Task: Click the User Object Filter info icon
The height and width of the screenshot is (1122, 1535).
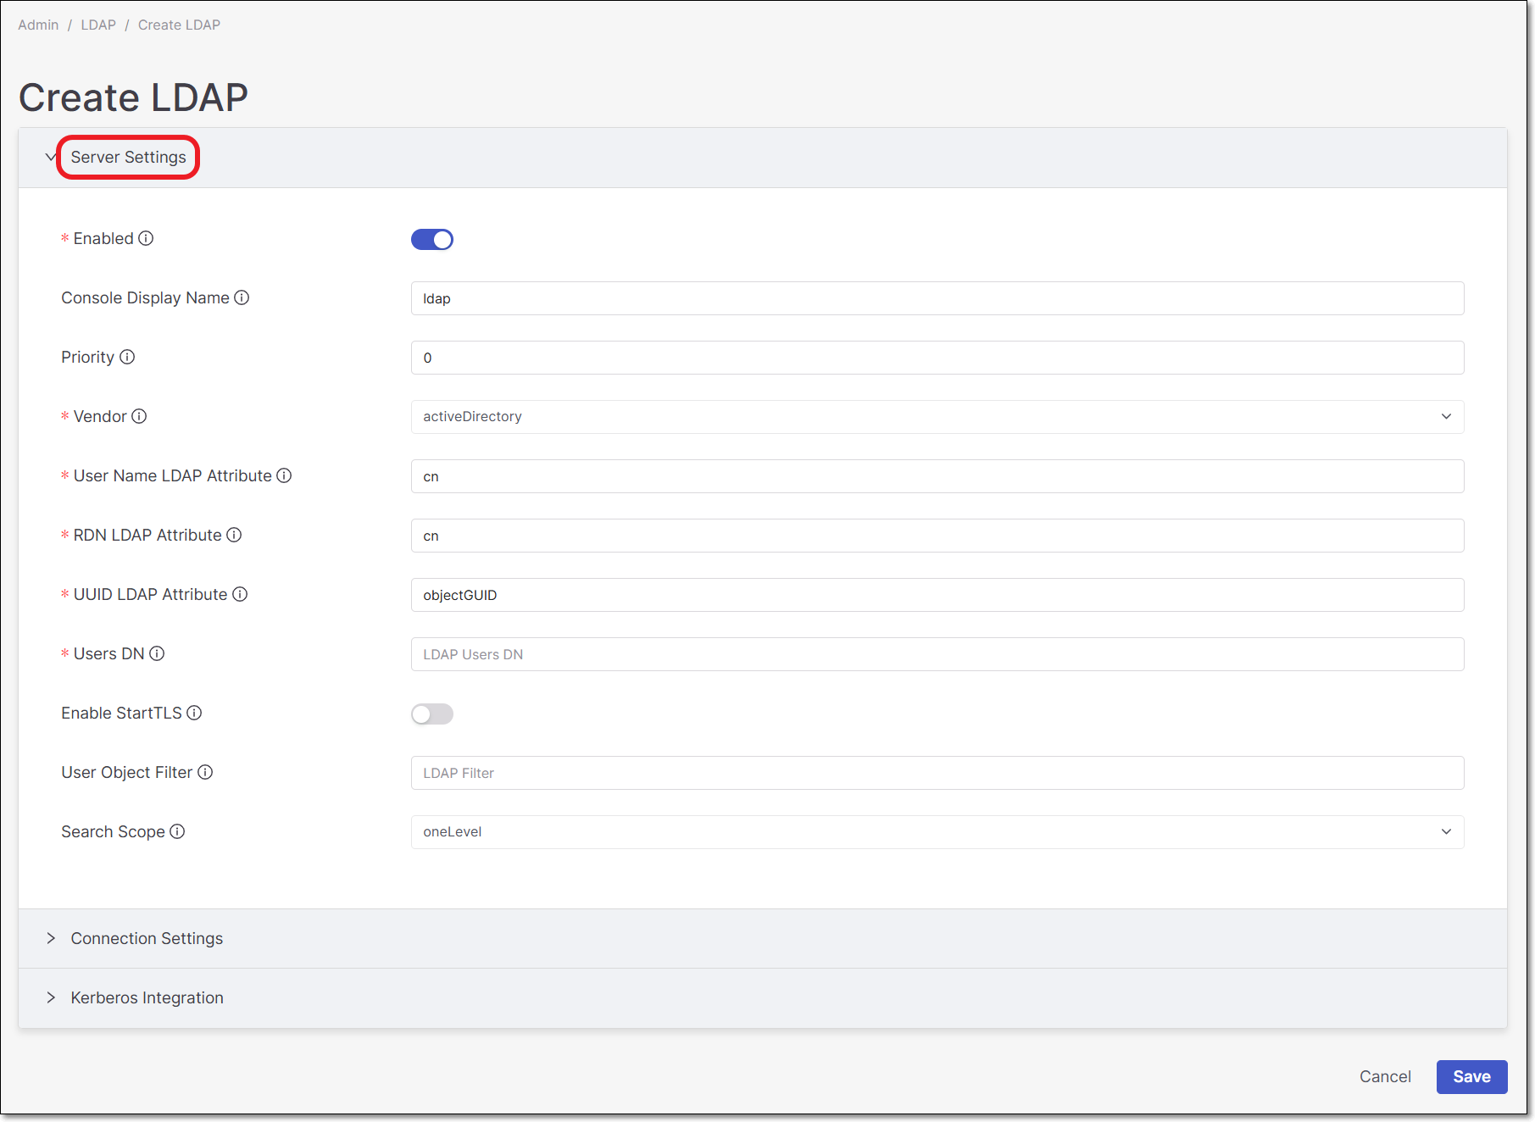Action: click(205, 772)
